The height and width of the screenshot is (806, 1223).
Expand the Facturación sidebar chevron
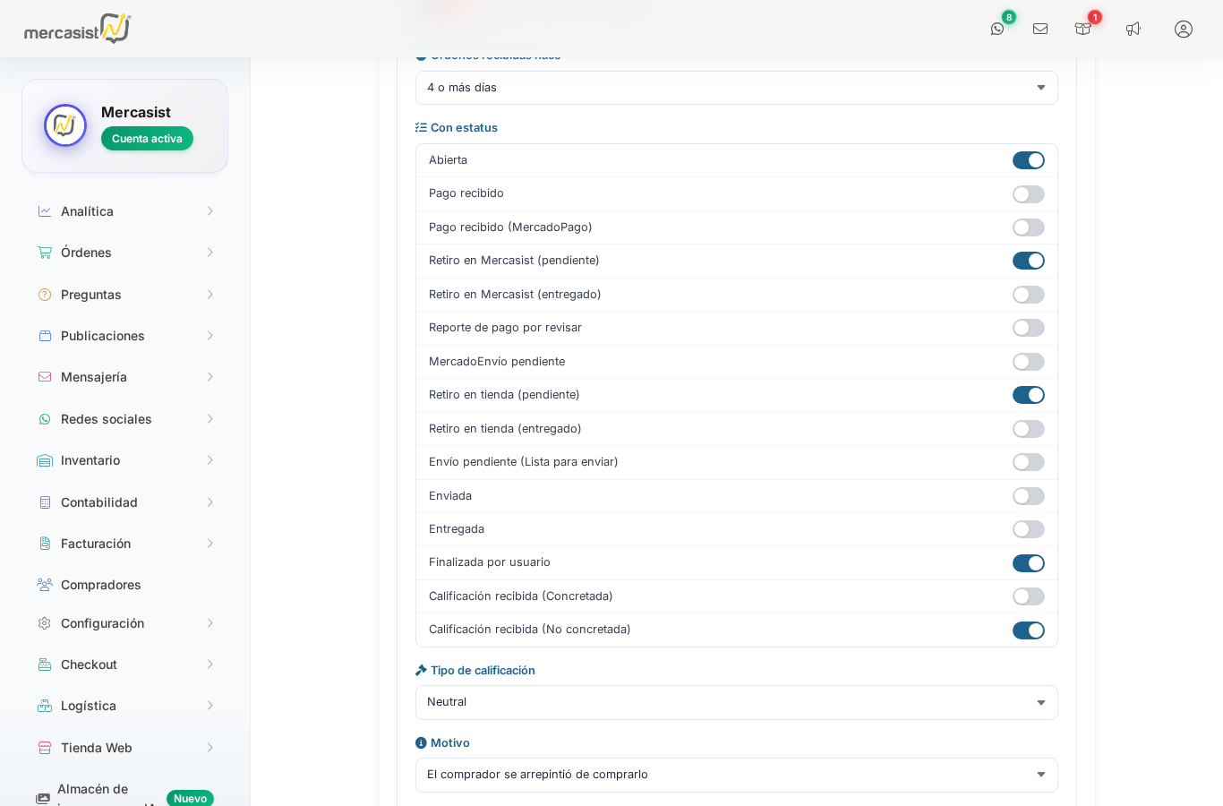(x=210, y=544)
